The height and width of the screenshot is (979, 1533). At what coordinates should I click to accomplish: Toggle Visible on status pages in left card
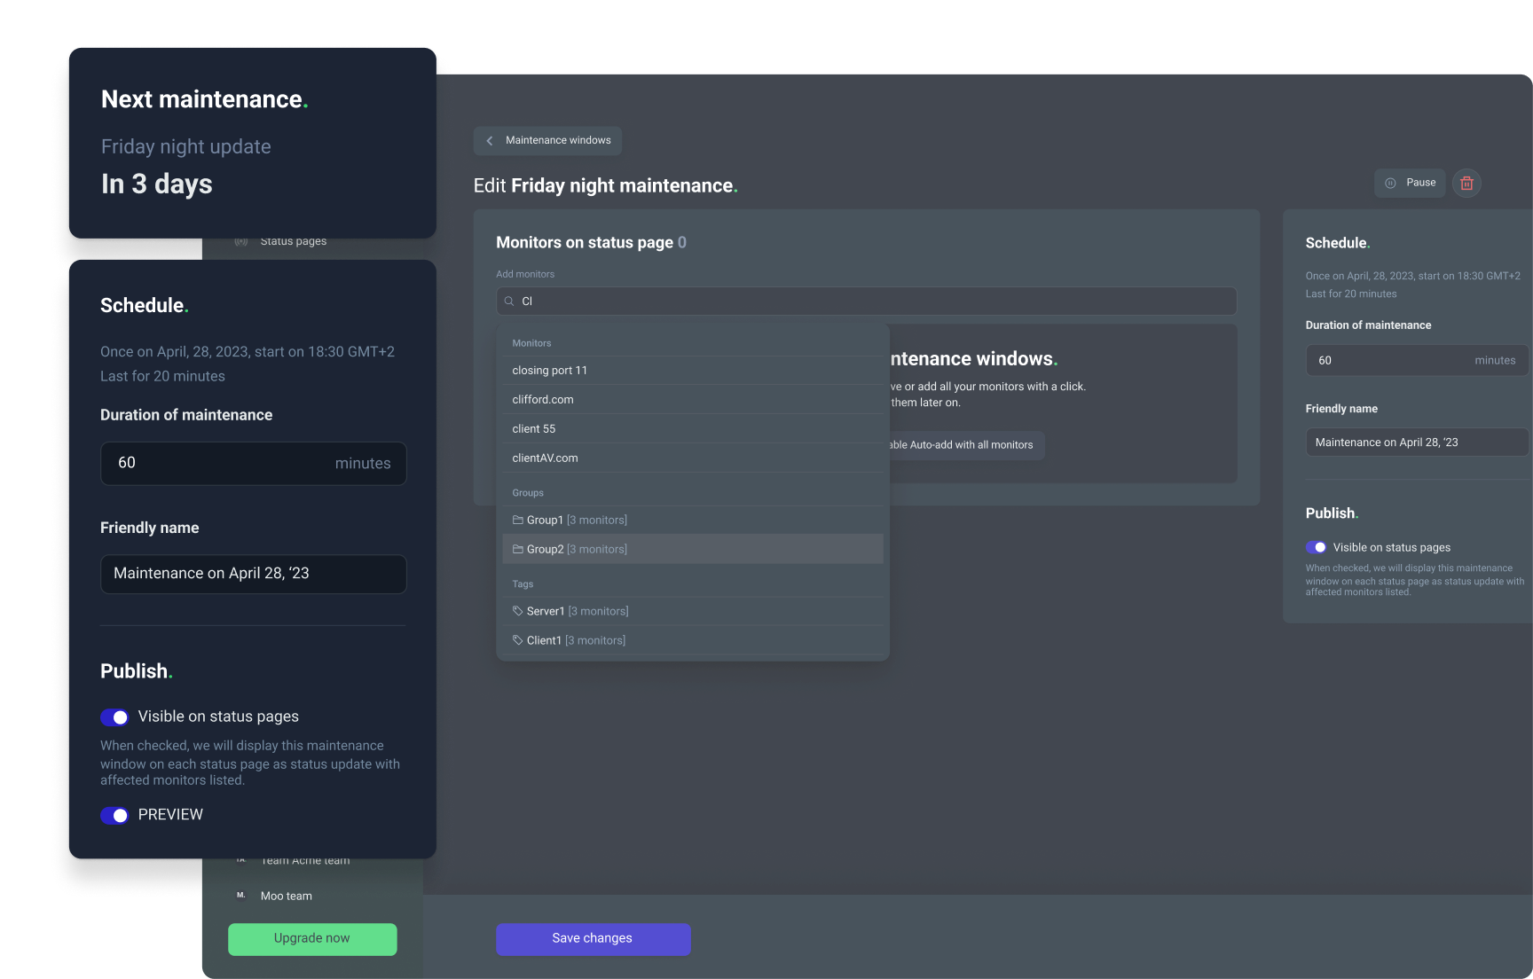click(114, 717)
